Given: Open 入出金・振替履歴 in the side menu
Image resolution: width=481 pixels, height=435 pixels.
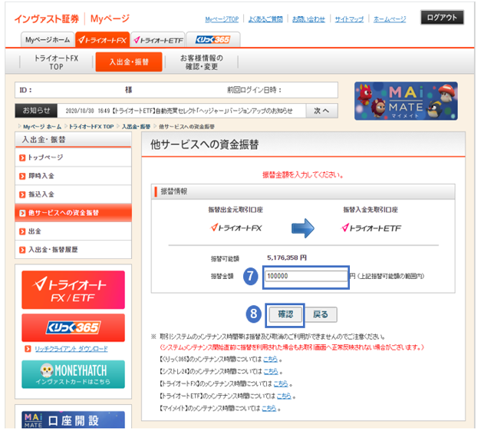Looking at the screenshot, I should tap(73, 250).
